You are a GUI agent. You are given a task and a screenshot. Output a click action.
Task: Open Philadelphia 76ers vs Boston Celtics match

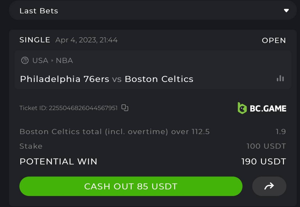pyautogui.click(x=106, y=79)
